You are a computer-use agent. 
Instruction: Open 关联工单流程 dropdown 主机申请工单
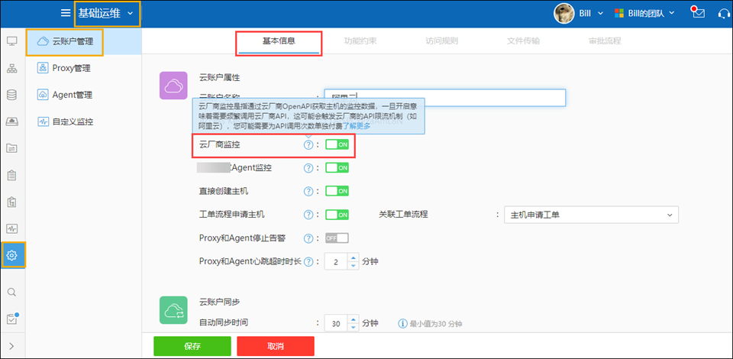click(x=591, y=215)
